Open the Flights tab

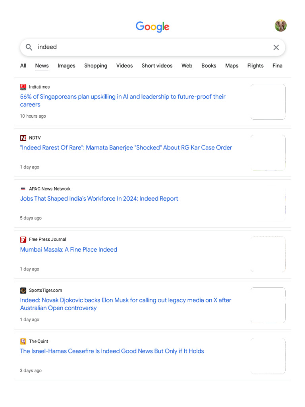click(x=255, y=66)
